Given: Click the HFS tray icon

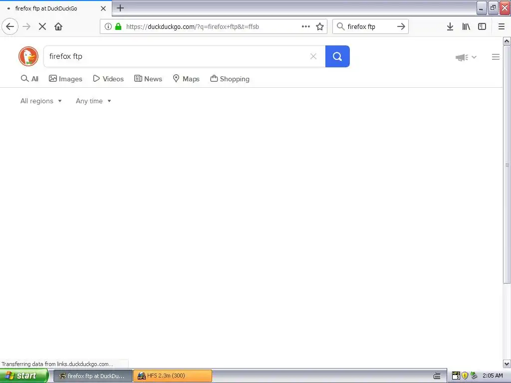Looking at the screenshot, I should pyautogui.click(x=456, y=376).
